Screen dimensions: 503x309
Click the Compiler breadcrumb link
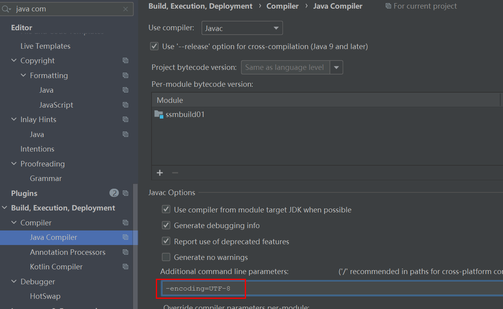[282, 6]
